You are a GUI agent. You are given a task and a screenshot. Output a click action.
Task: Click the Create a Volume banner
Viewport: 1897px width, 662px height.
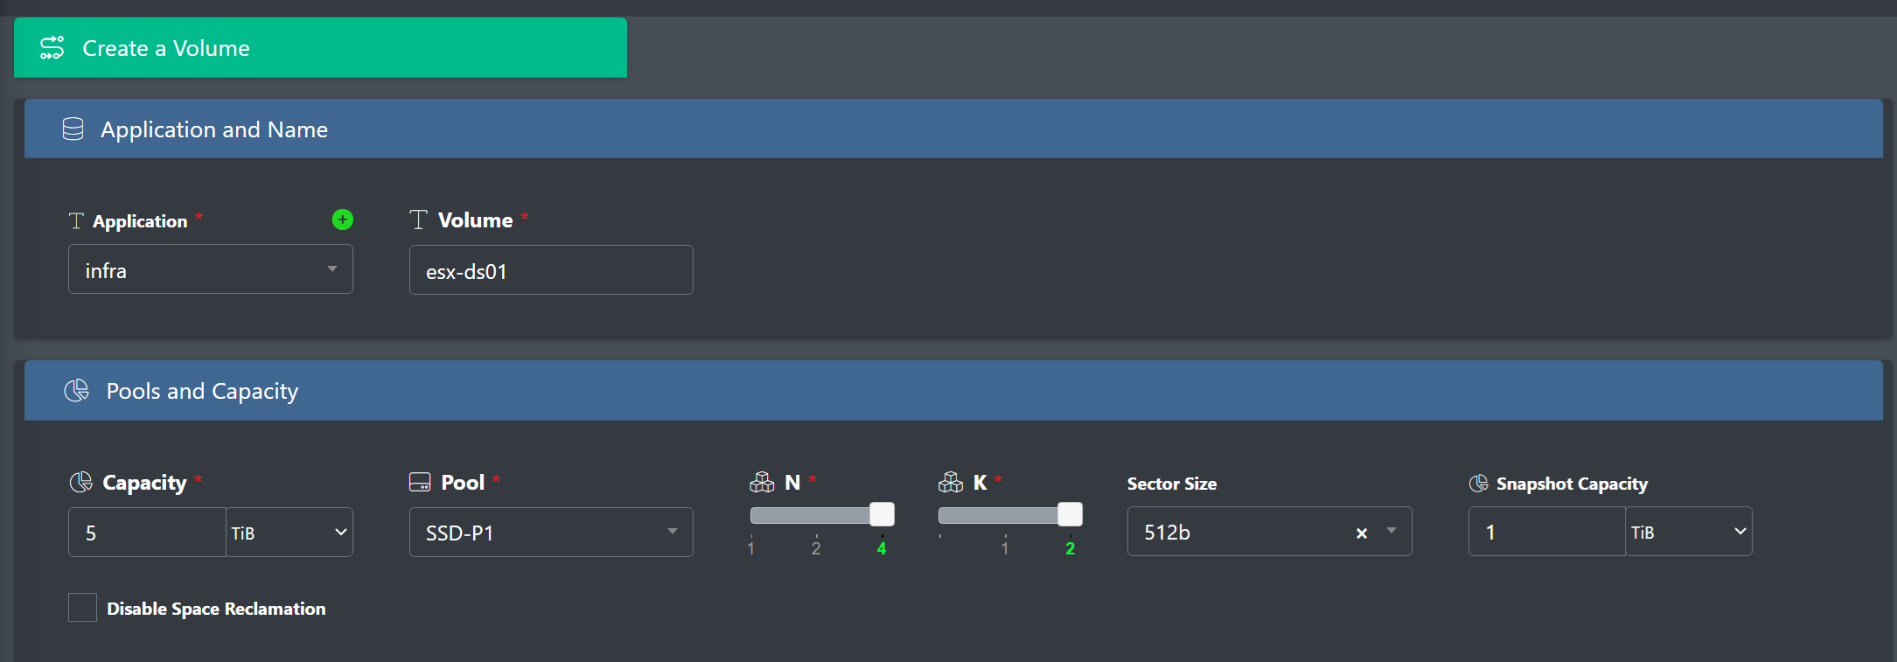[x=320, y=48]
